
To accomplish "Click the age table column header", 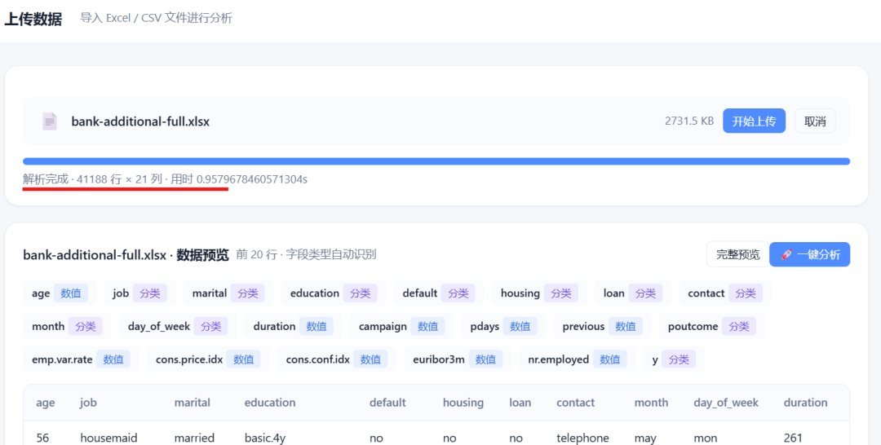I will click(46, 403).
